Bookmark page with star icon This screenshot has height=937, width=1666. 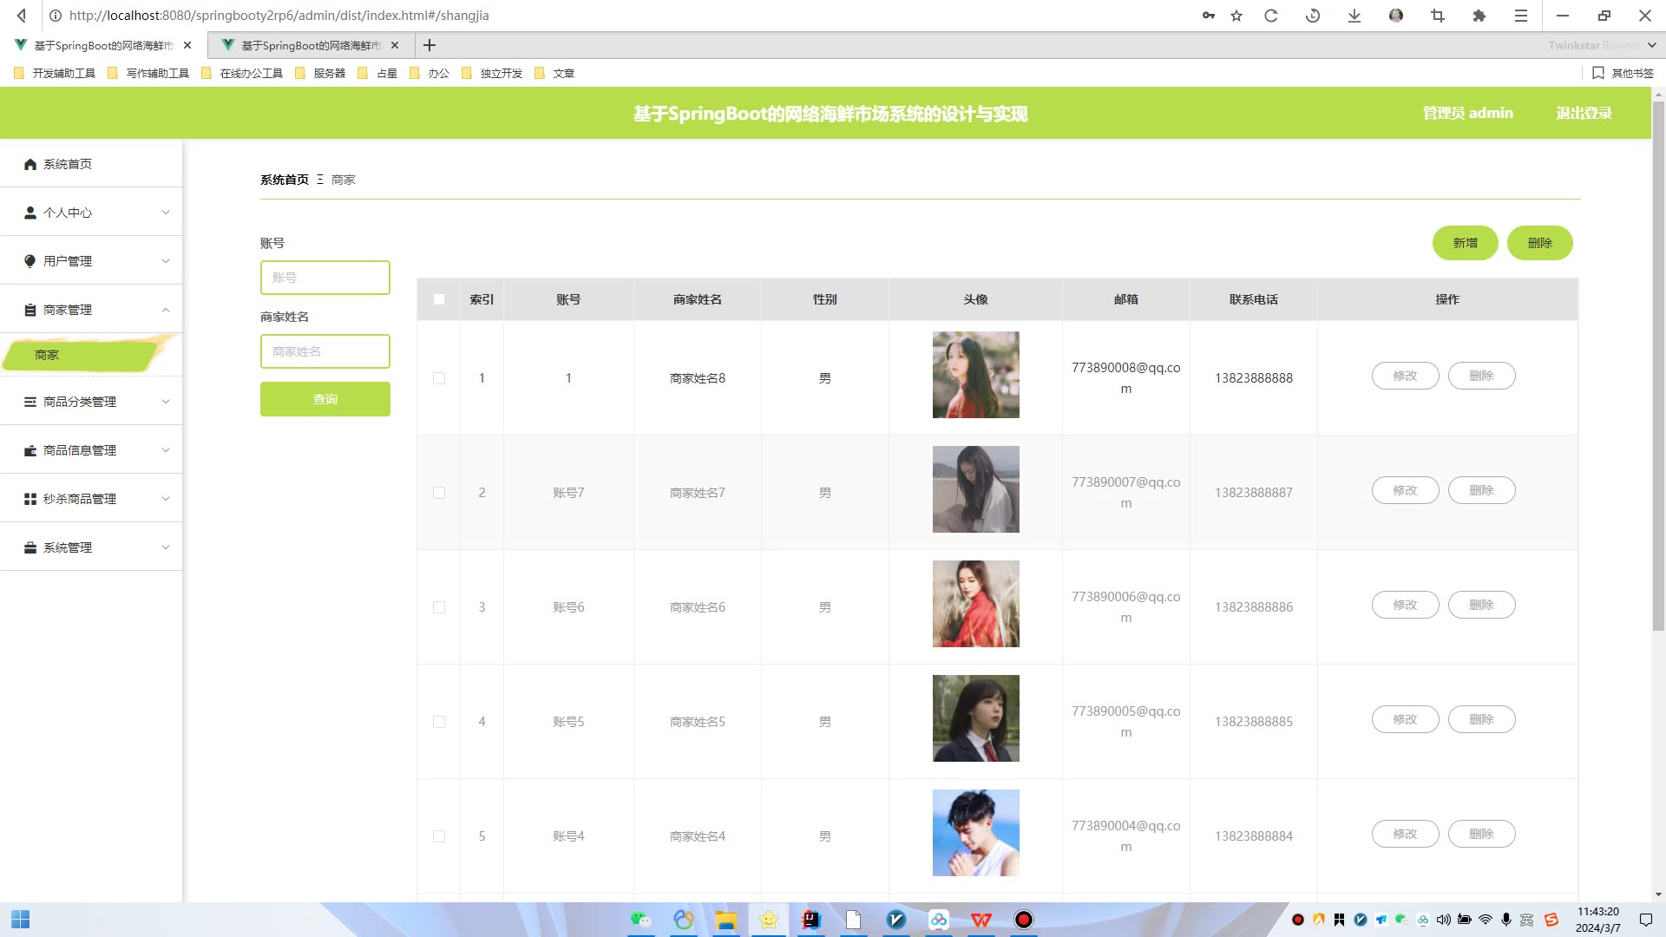point(1236,16)
